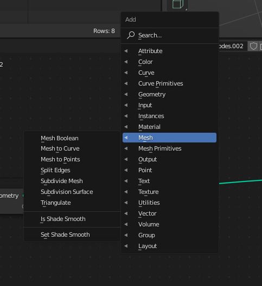Open the Group submenu
The height and width of the screenshot is (286, 262).
pos(170,235)
